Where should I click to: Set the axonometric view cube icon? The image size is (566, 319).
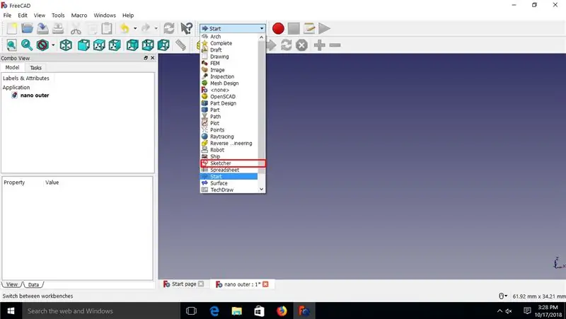click(66, 45)
